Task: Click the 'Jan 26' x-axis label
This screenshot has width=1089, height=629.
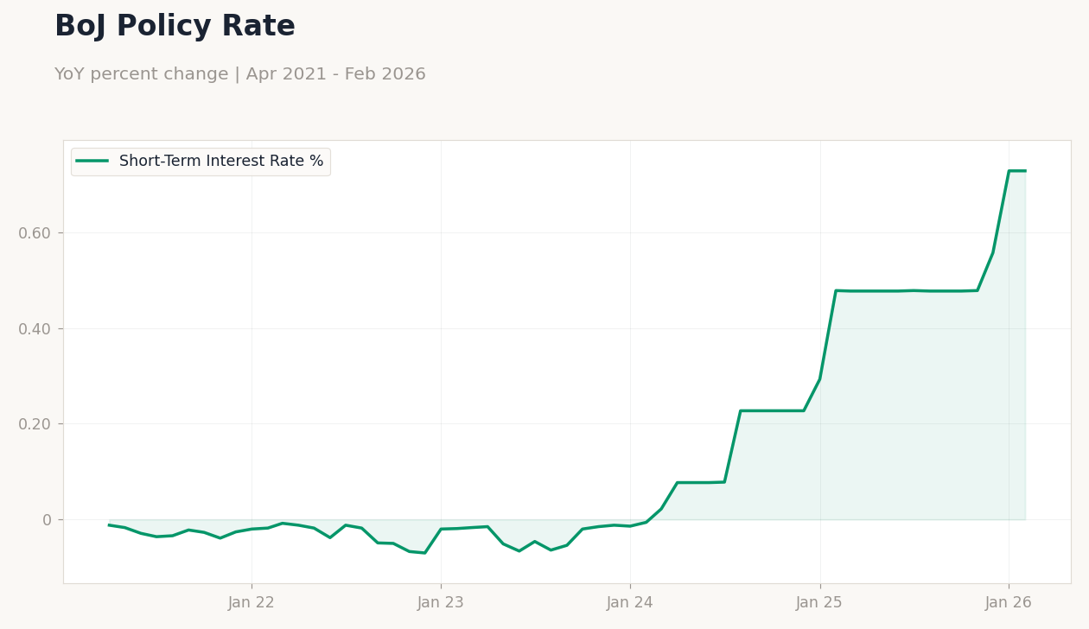Action: tap(1009, 603)
